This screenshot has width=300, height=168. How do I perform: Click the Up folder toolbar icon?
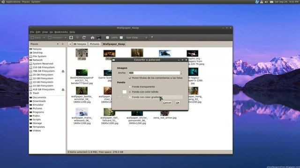(x=71, y=38)
